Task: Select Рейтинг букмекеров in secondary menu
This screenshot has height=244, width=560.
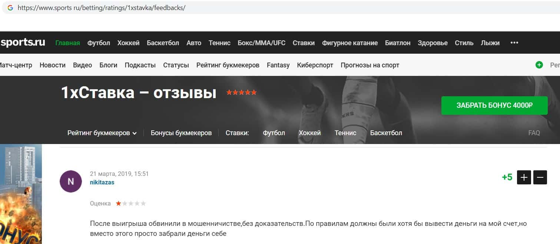Action: 228,65
